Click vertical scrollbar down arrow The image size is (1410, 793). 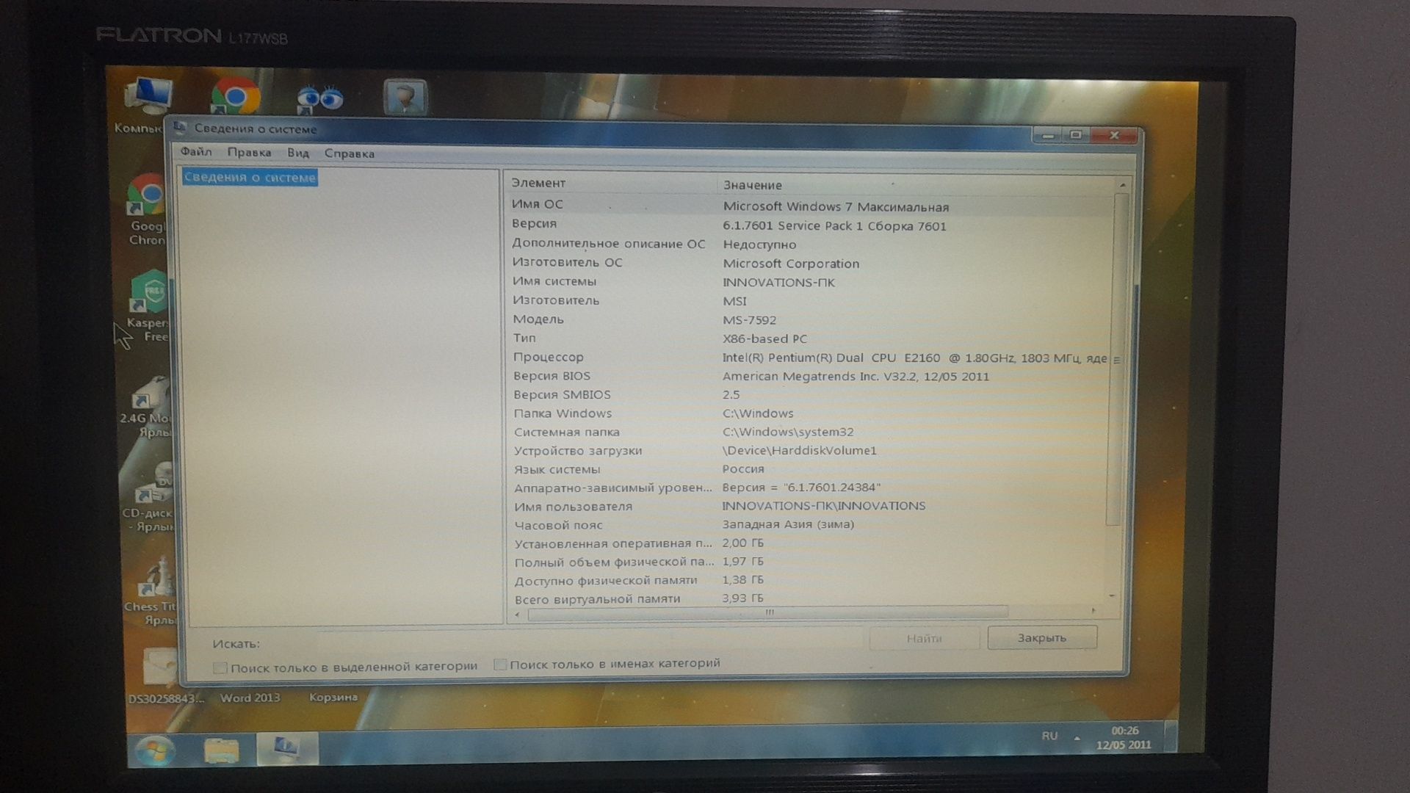1112,595
